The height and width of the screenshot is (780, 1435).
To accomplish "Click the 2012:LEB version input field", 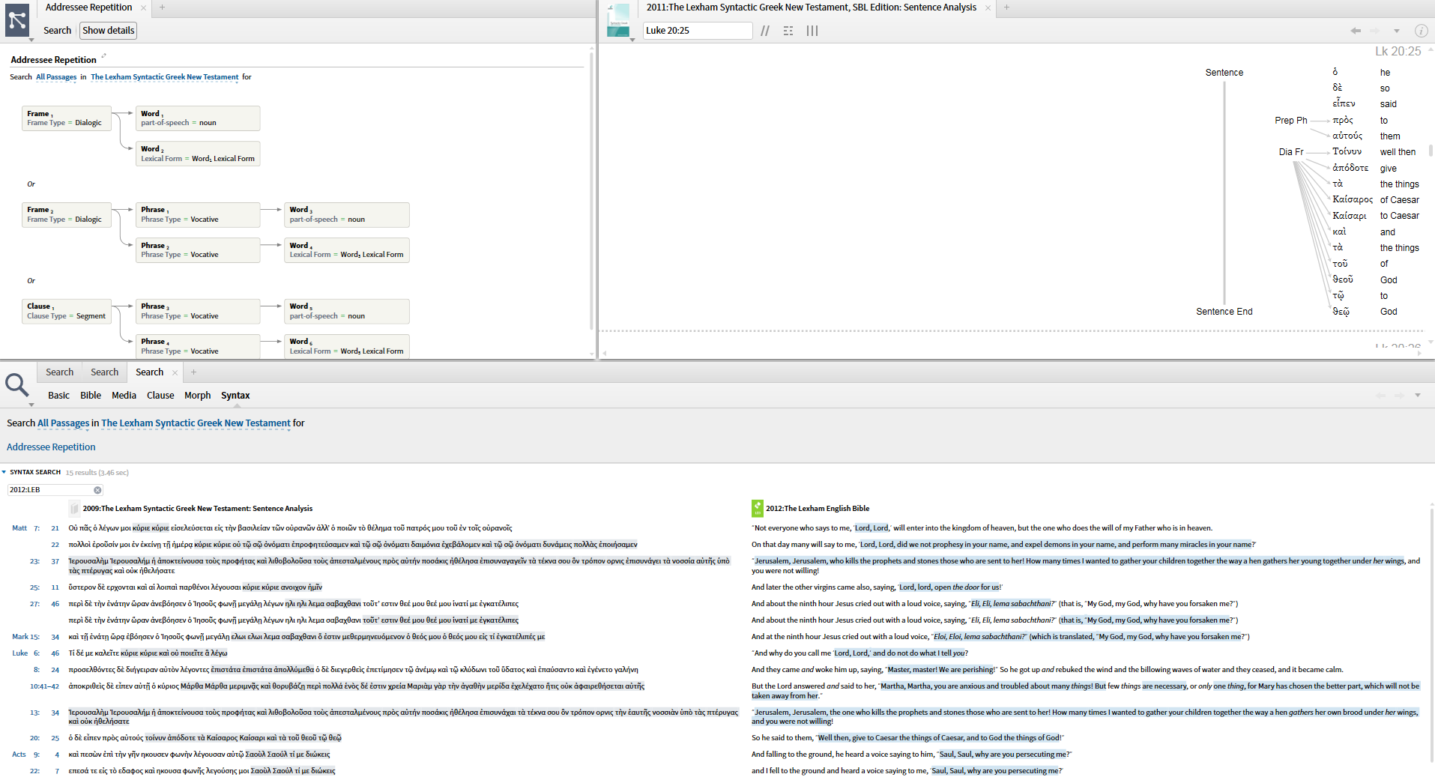I will [x=49, y=490].
